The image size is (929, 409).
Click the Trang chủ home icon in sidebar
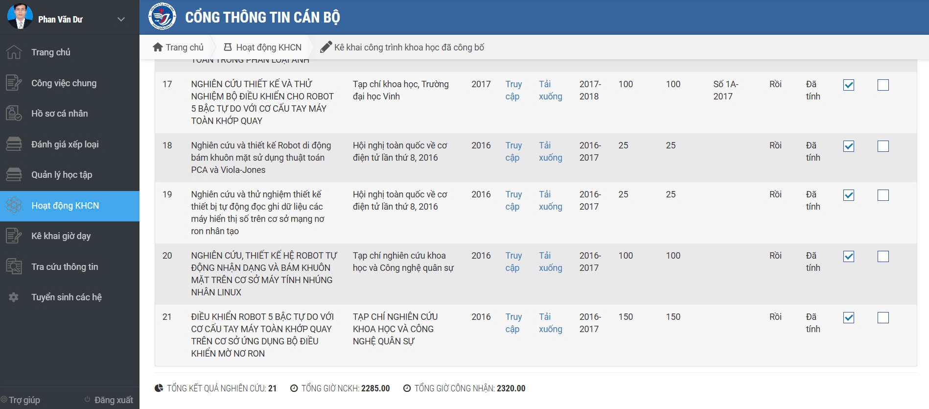point(14,52)
